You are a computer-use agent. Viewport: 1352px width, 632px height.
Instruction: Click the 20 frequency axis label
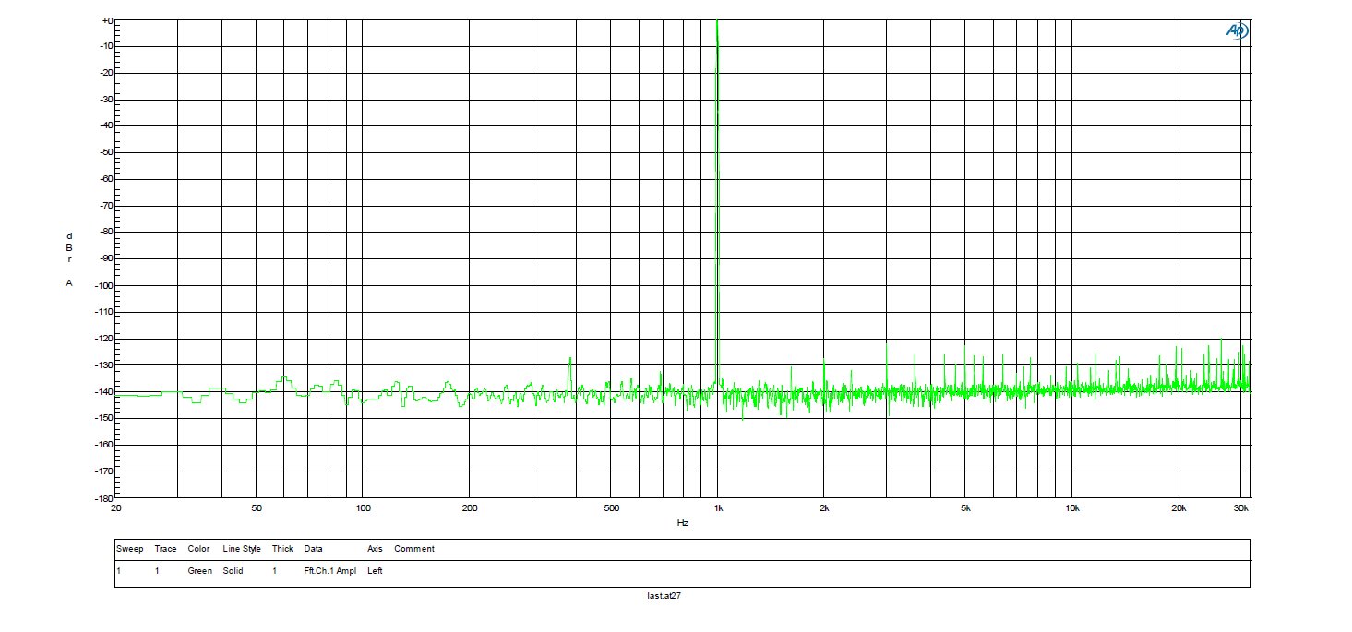pos(115,508)
